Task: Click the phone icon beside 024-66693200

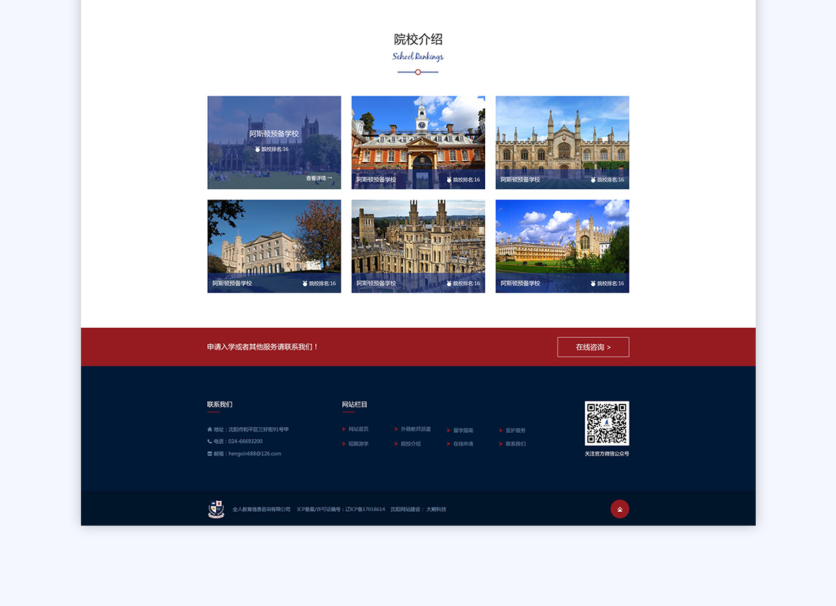Action: click(x=210, y=441)
